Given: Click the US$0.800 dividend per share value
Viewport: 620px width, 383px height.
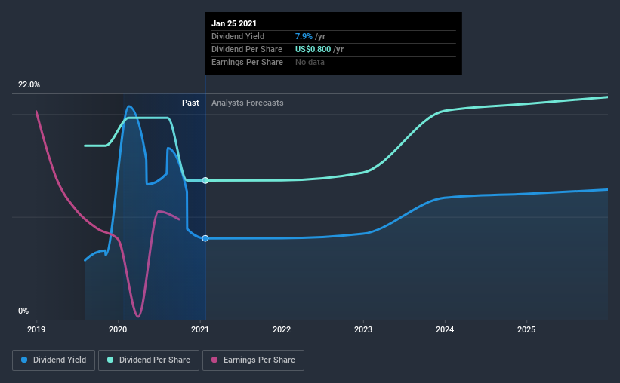Looking at the screenshot, I should tap(313, 49).
